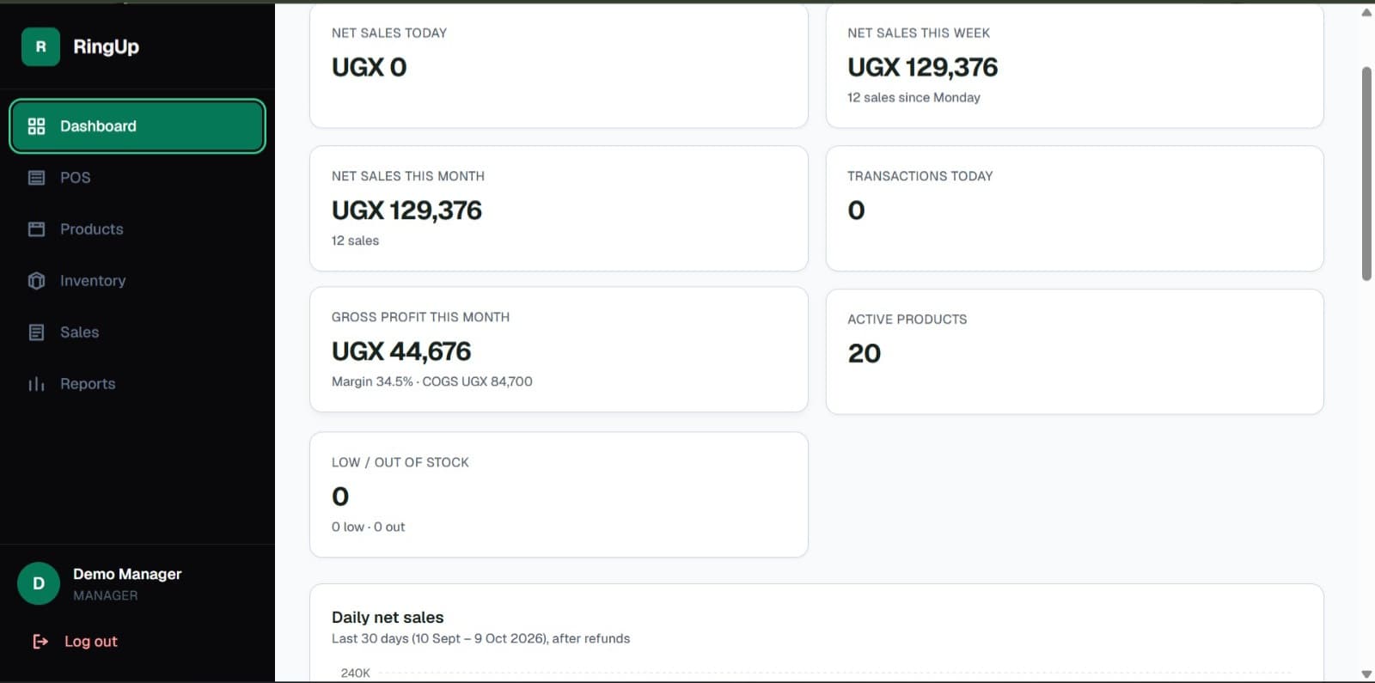Click the Daily net sales heading

[x=388, y=617]
